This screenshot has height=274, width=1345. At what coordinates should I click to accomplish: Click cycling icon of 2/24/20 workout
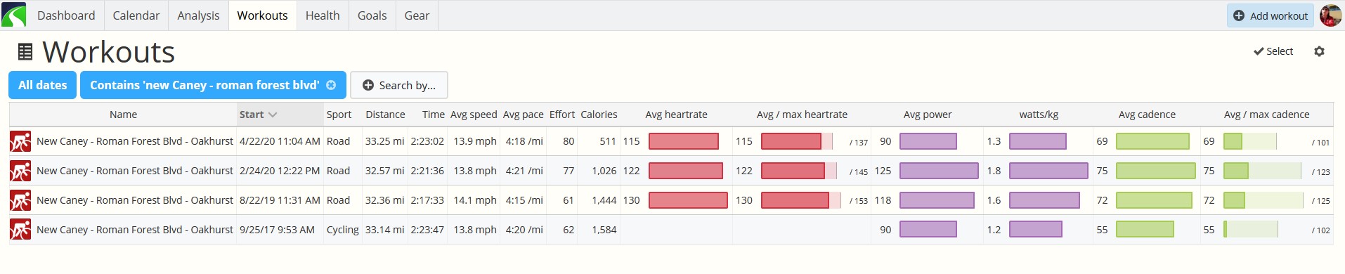(20, 171)
